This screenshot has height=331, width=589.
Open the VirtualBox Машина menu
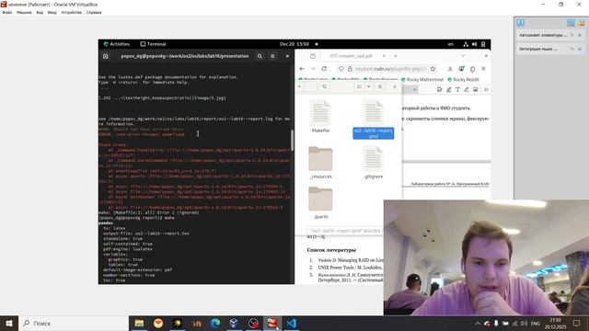click(24, 12)
